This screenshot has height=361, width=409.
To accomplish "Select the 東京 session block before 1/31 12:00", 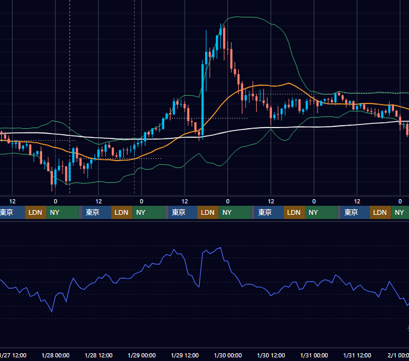I will [x=355, y=212].
